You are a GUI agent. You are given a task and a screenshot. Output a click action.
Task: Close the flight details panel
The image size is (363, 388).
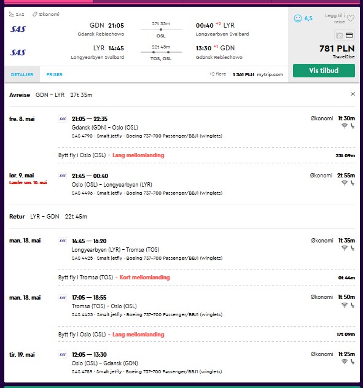point(353,94)
